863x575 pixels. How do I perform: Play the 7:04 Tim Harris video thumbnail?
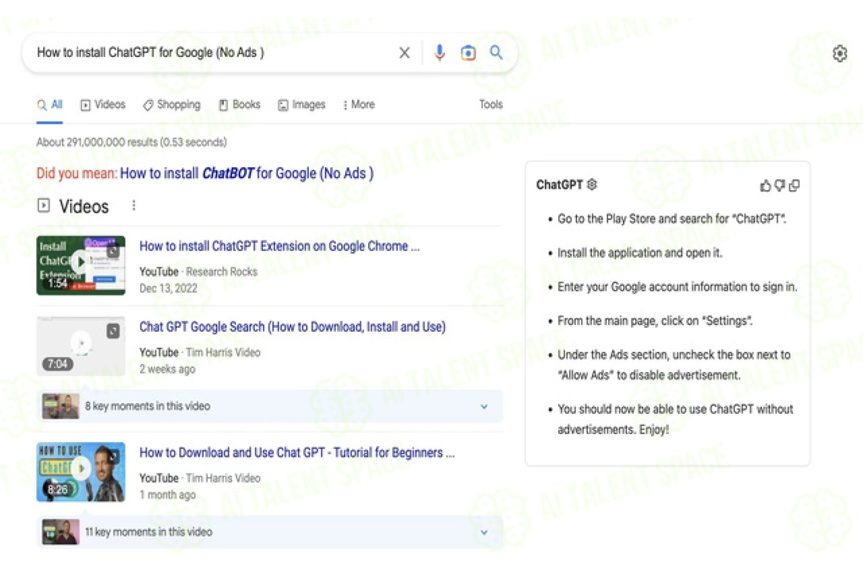click(81, 346)
